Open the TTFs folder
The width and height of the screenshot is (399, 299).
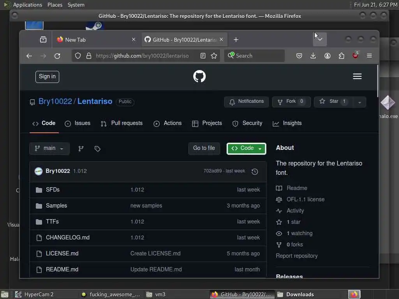(x=52, y=222)
